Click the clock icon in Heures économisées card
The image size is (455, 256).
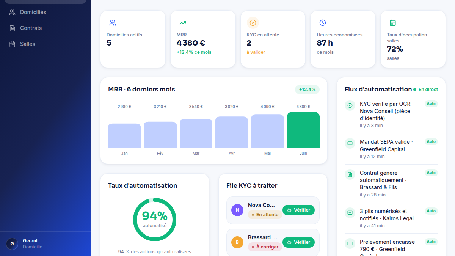[323, 23]
